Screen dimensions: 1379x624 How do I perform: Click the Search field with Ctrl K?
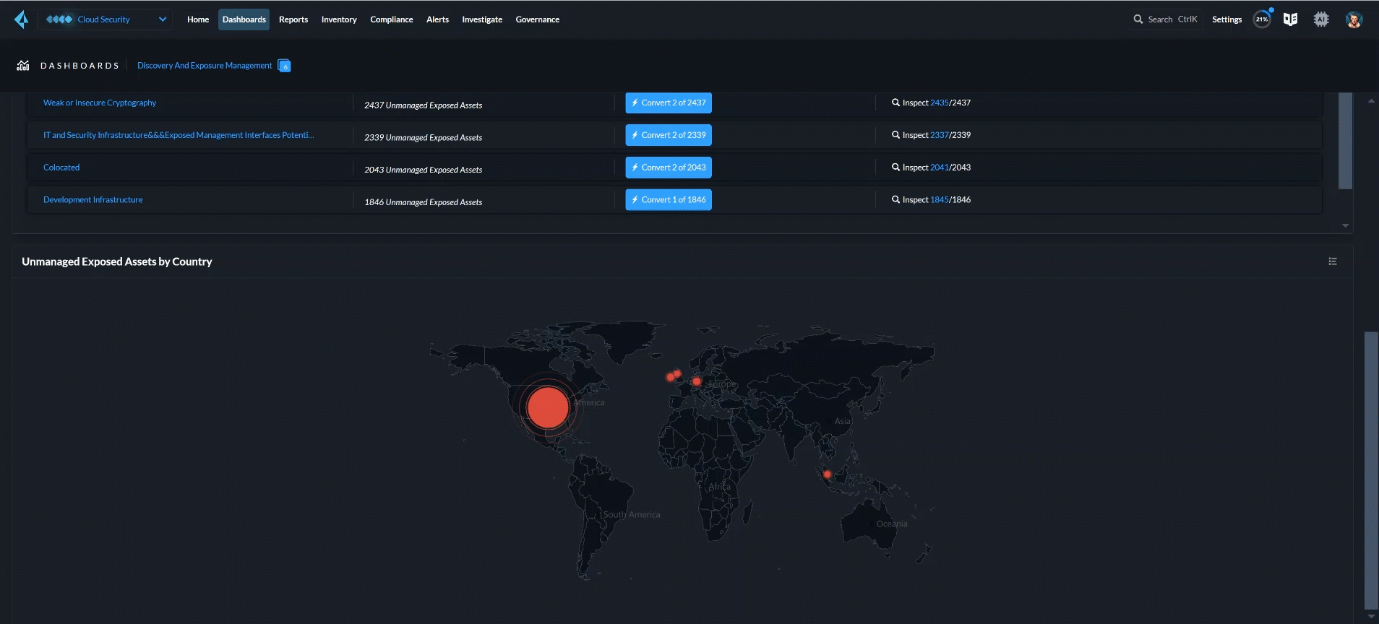point(1165,19)
